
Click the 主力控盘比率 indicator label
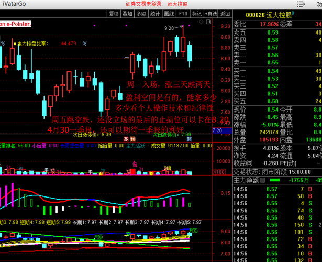coord(33,43)
